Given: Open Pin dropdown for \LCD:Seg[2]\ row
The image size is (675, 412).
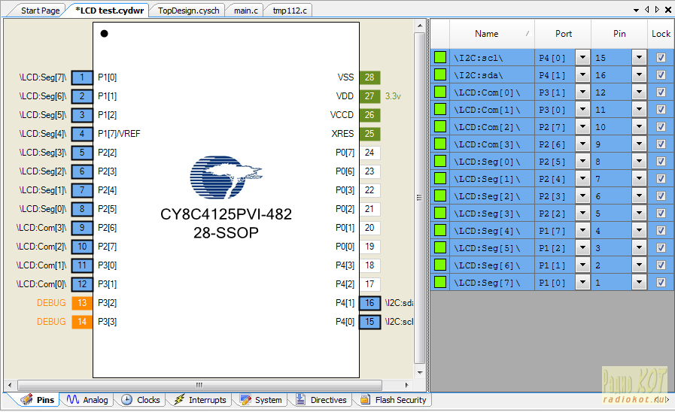Looking at the screenshot, I should 640,196.
